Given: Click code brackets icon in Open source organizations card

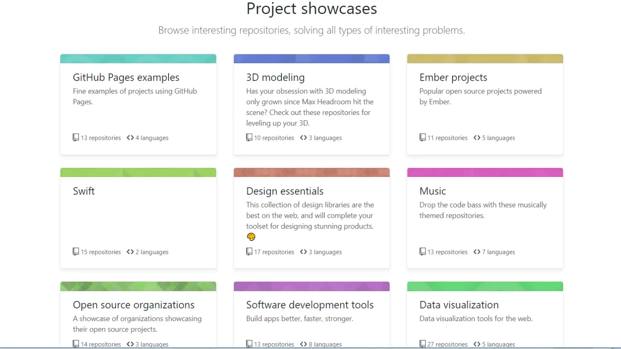Looking at the screenshot, I should pyautogui.click(x=130, y=344).
